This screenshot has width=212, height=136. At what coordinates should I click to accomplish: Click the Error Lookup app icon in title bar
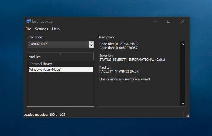[x=28, y=21]
